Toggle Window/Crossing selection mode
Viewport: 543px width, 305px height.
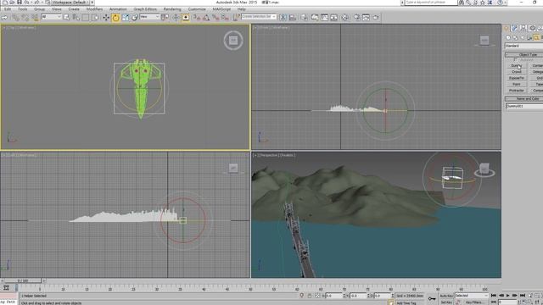click(x=94, y=17)
